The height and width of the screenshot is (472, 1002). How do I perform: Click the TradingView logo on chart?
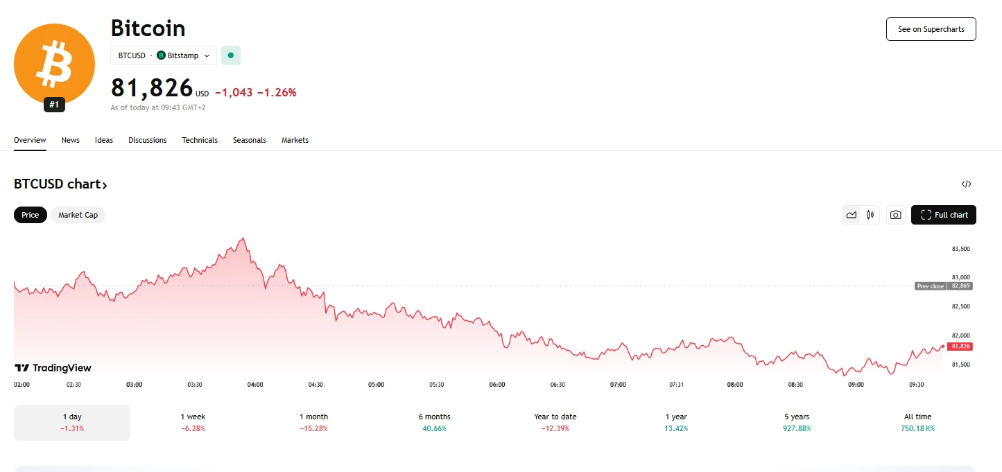53,368
